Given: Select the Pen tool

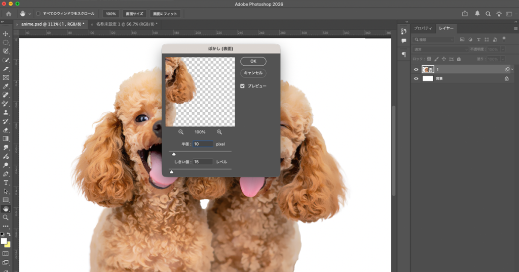Looking at the screenshot, I should (x=6, y=173).
